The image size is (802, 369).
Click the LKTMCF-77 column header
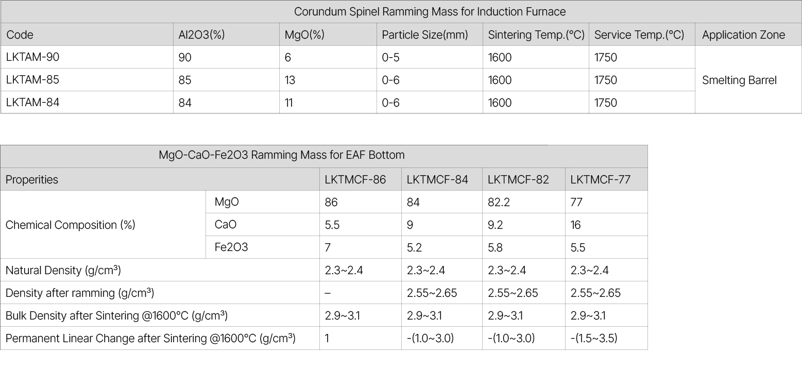tap(600, 180)
